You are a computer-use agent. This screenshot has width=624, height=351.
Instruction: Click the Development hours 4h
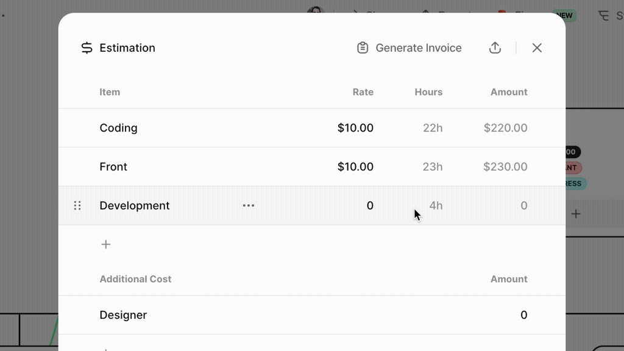pos(436,206)
